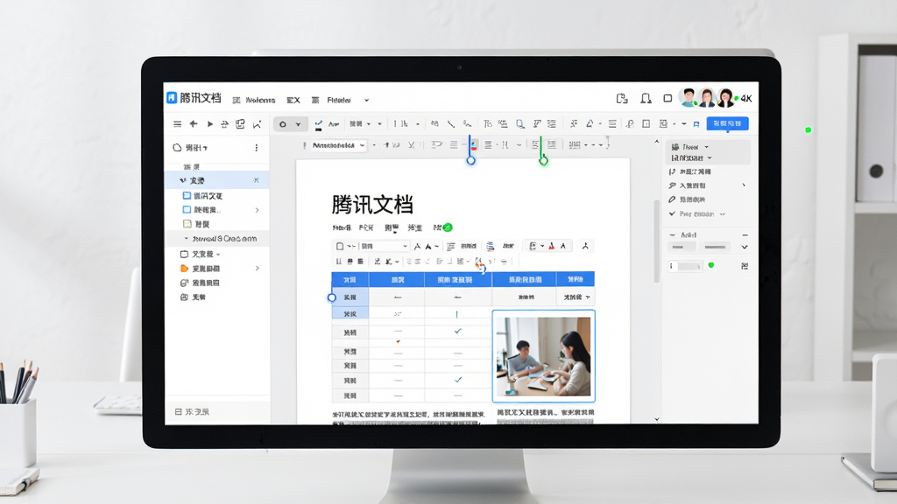Click the document's vertical scrollbar
The height and width of the screenshot is (504, 897).
(657, 240)
